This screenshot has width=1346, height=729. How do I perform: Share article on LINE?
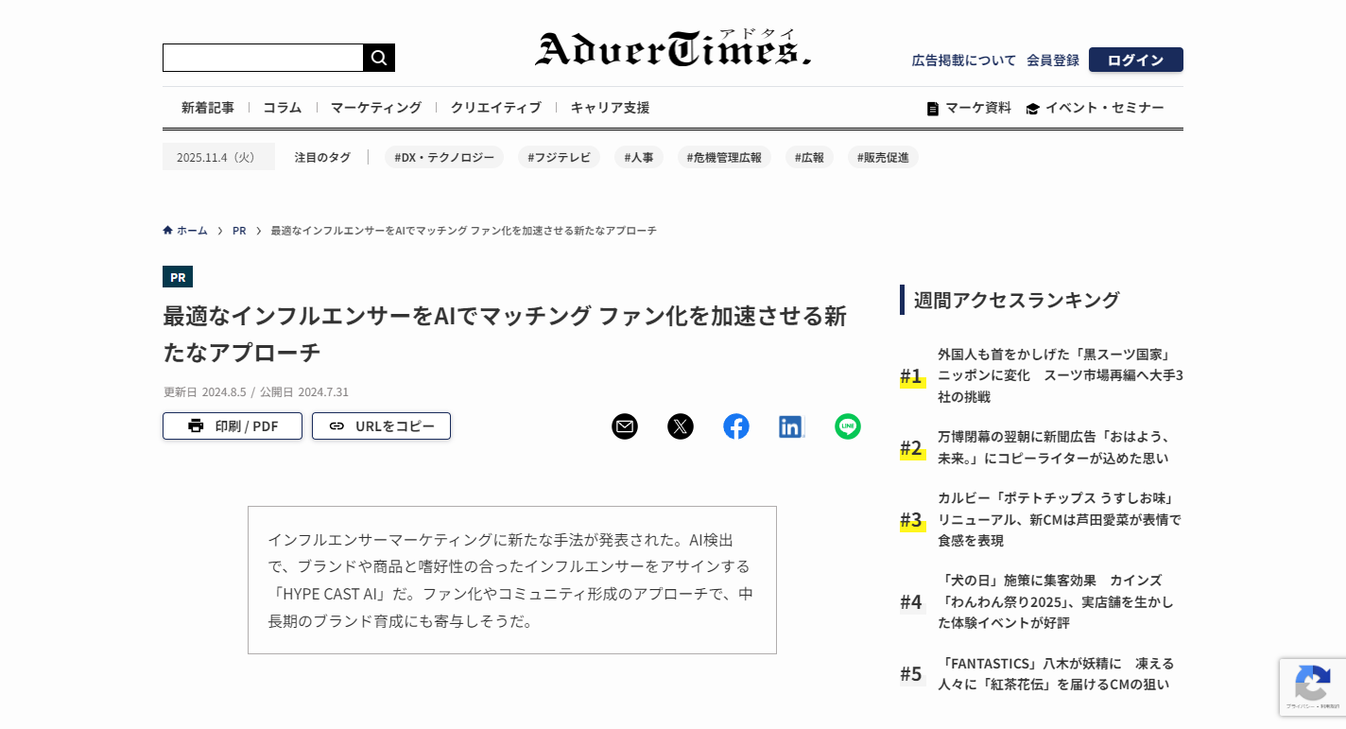tap(848, 426)
